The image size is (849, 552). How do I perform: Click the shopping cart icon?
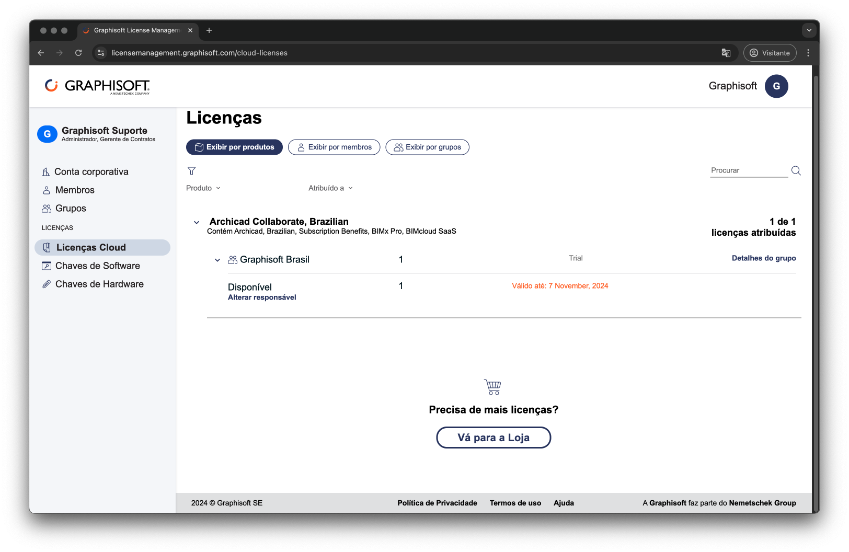tap(492, 387)
